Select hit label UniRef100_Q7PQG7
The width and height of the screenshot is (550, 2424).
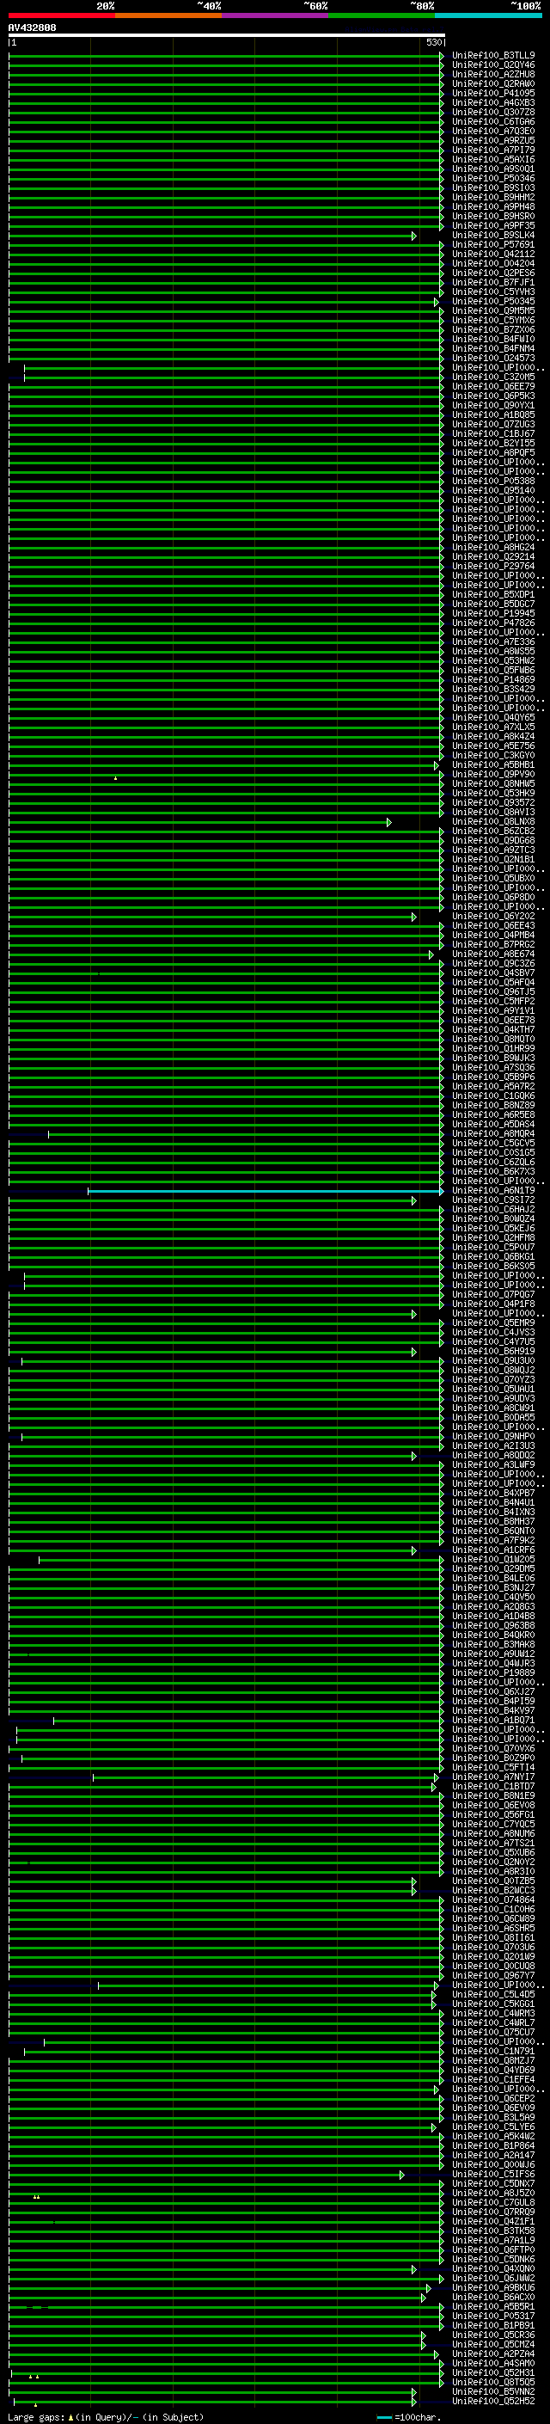(493, 1295)
